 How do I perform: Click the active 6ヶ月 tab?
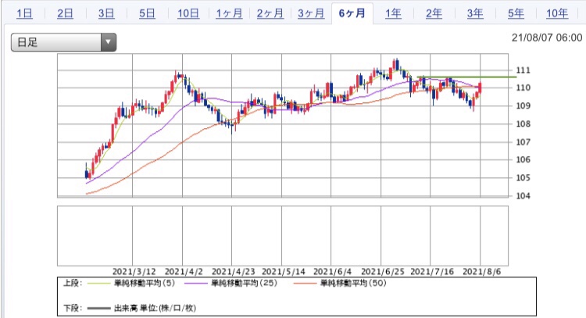click(x=352, y=14)
